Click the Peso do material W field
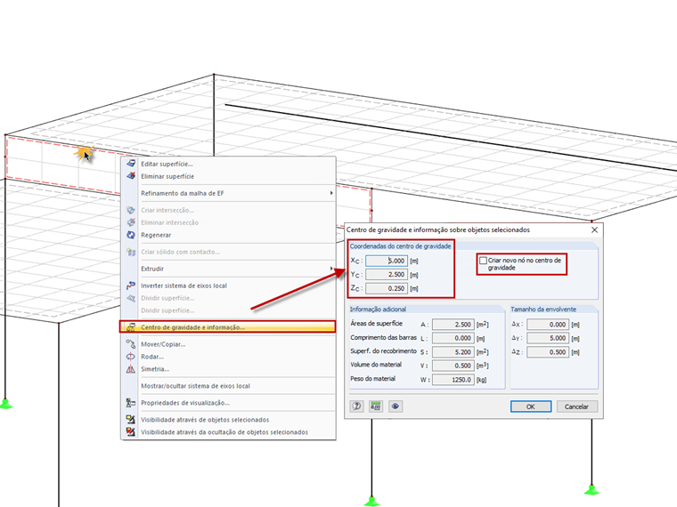The width and height of the screenshot is (677, 507). [453, 380]
